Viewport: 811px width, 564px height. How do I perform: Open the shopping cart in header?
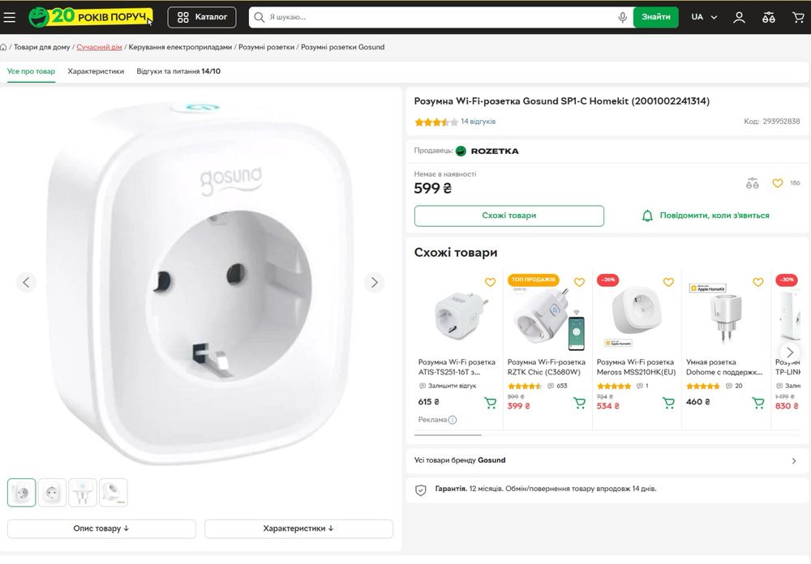coord(798,17)
